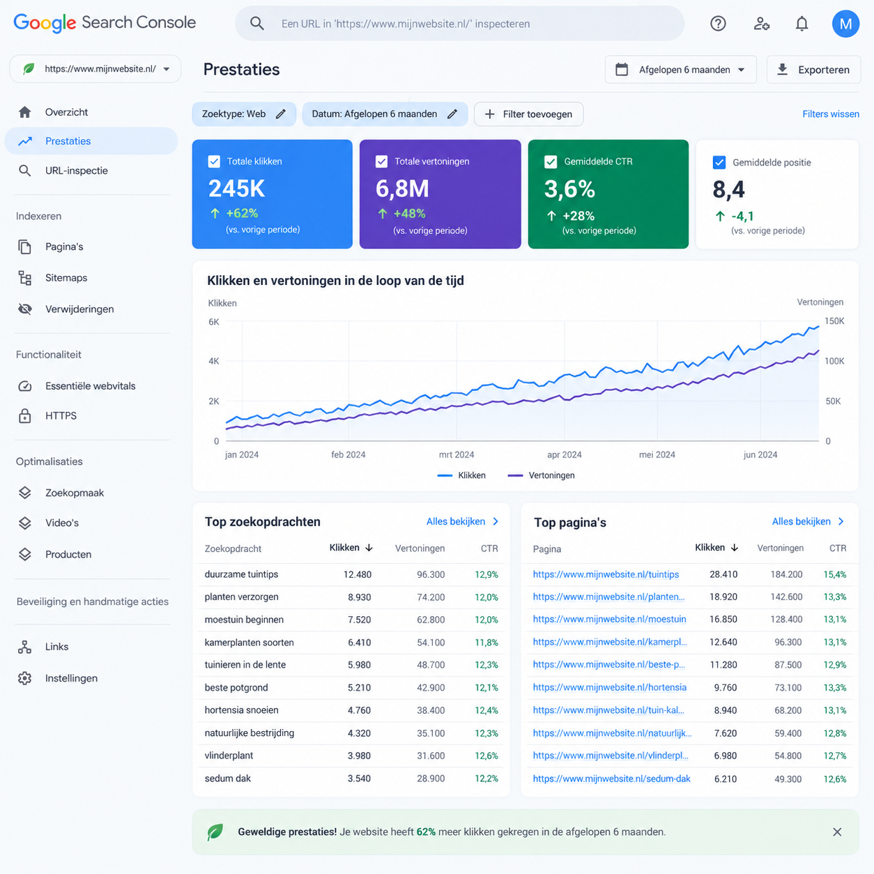Expand Alles bekijken chevron for pagina's
The height and width of the screenshot is (874, 874).
pyautogui.click(x=841, y=521)
